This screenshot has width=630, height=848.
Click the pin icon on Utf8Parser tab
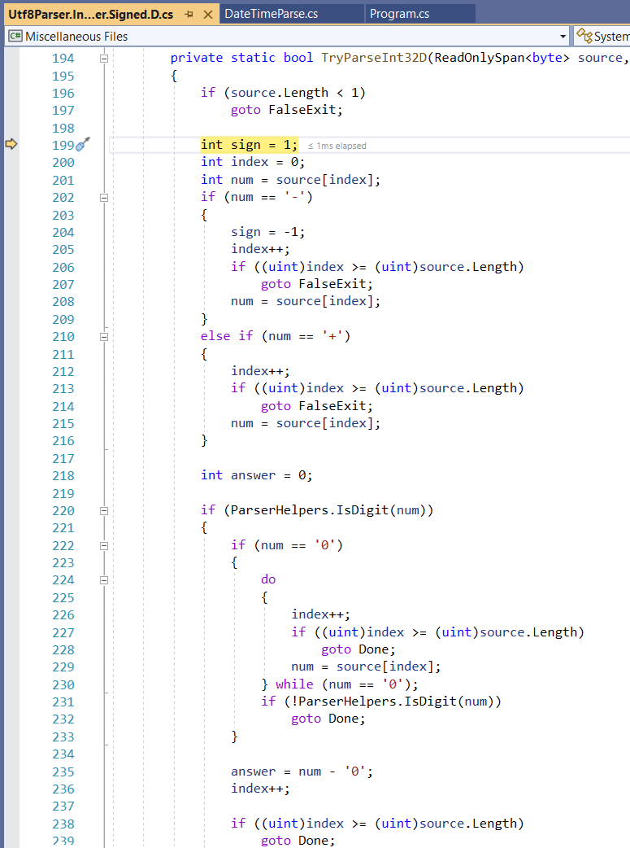189,14
